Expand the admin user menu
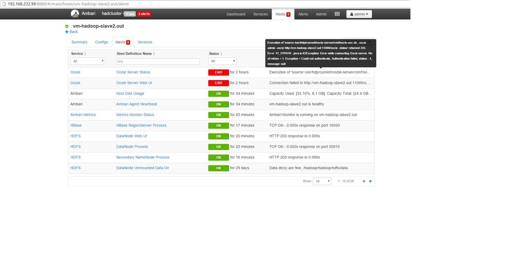The width and height of the screenshot is (512, 274). 359,14
